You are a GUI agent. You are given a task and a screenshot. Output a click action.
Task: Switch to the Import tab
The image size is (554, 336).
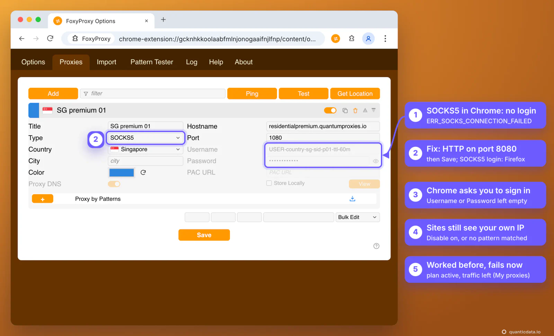coord(107,62)
